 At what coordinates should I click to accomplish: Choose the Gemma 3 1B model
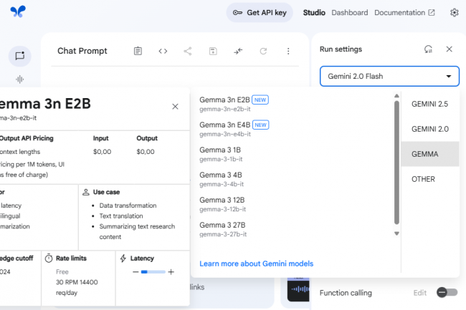[293, 154]
